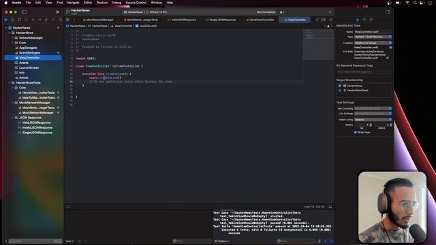Click the HackerNews scheme selector
Viewport: 436px width, 245px height.
point(134,12)
